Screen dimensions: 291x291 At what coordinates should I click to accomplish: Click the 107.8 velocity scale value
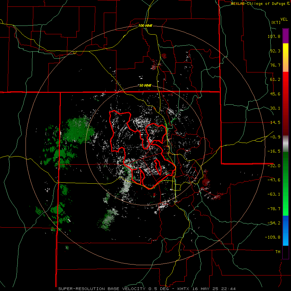pyautogui.click(x=274, y=36)
